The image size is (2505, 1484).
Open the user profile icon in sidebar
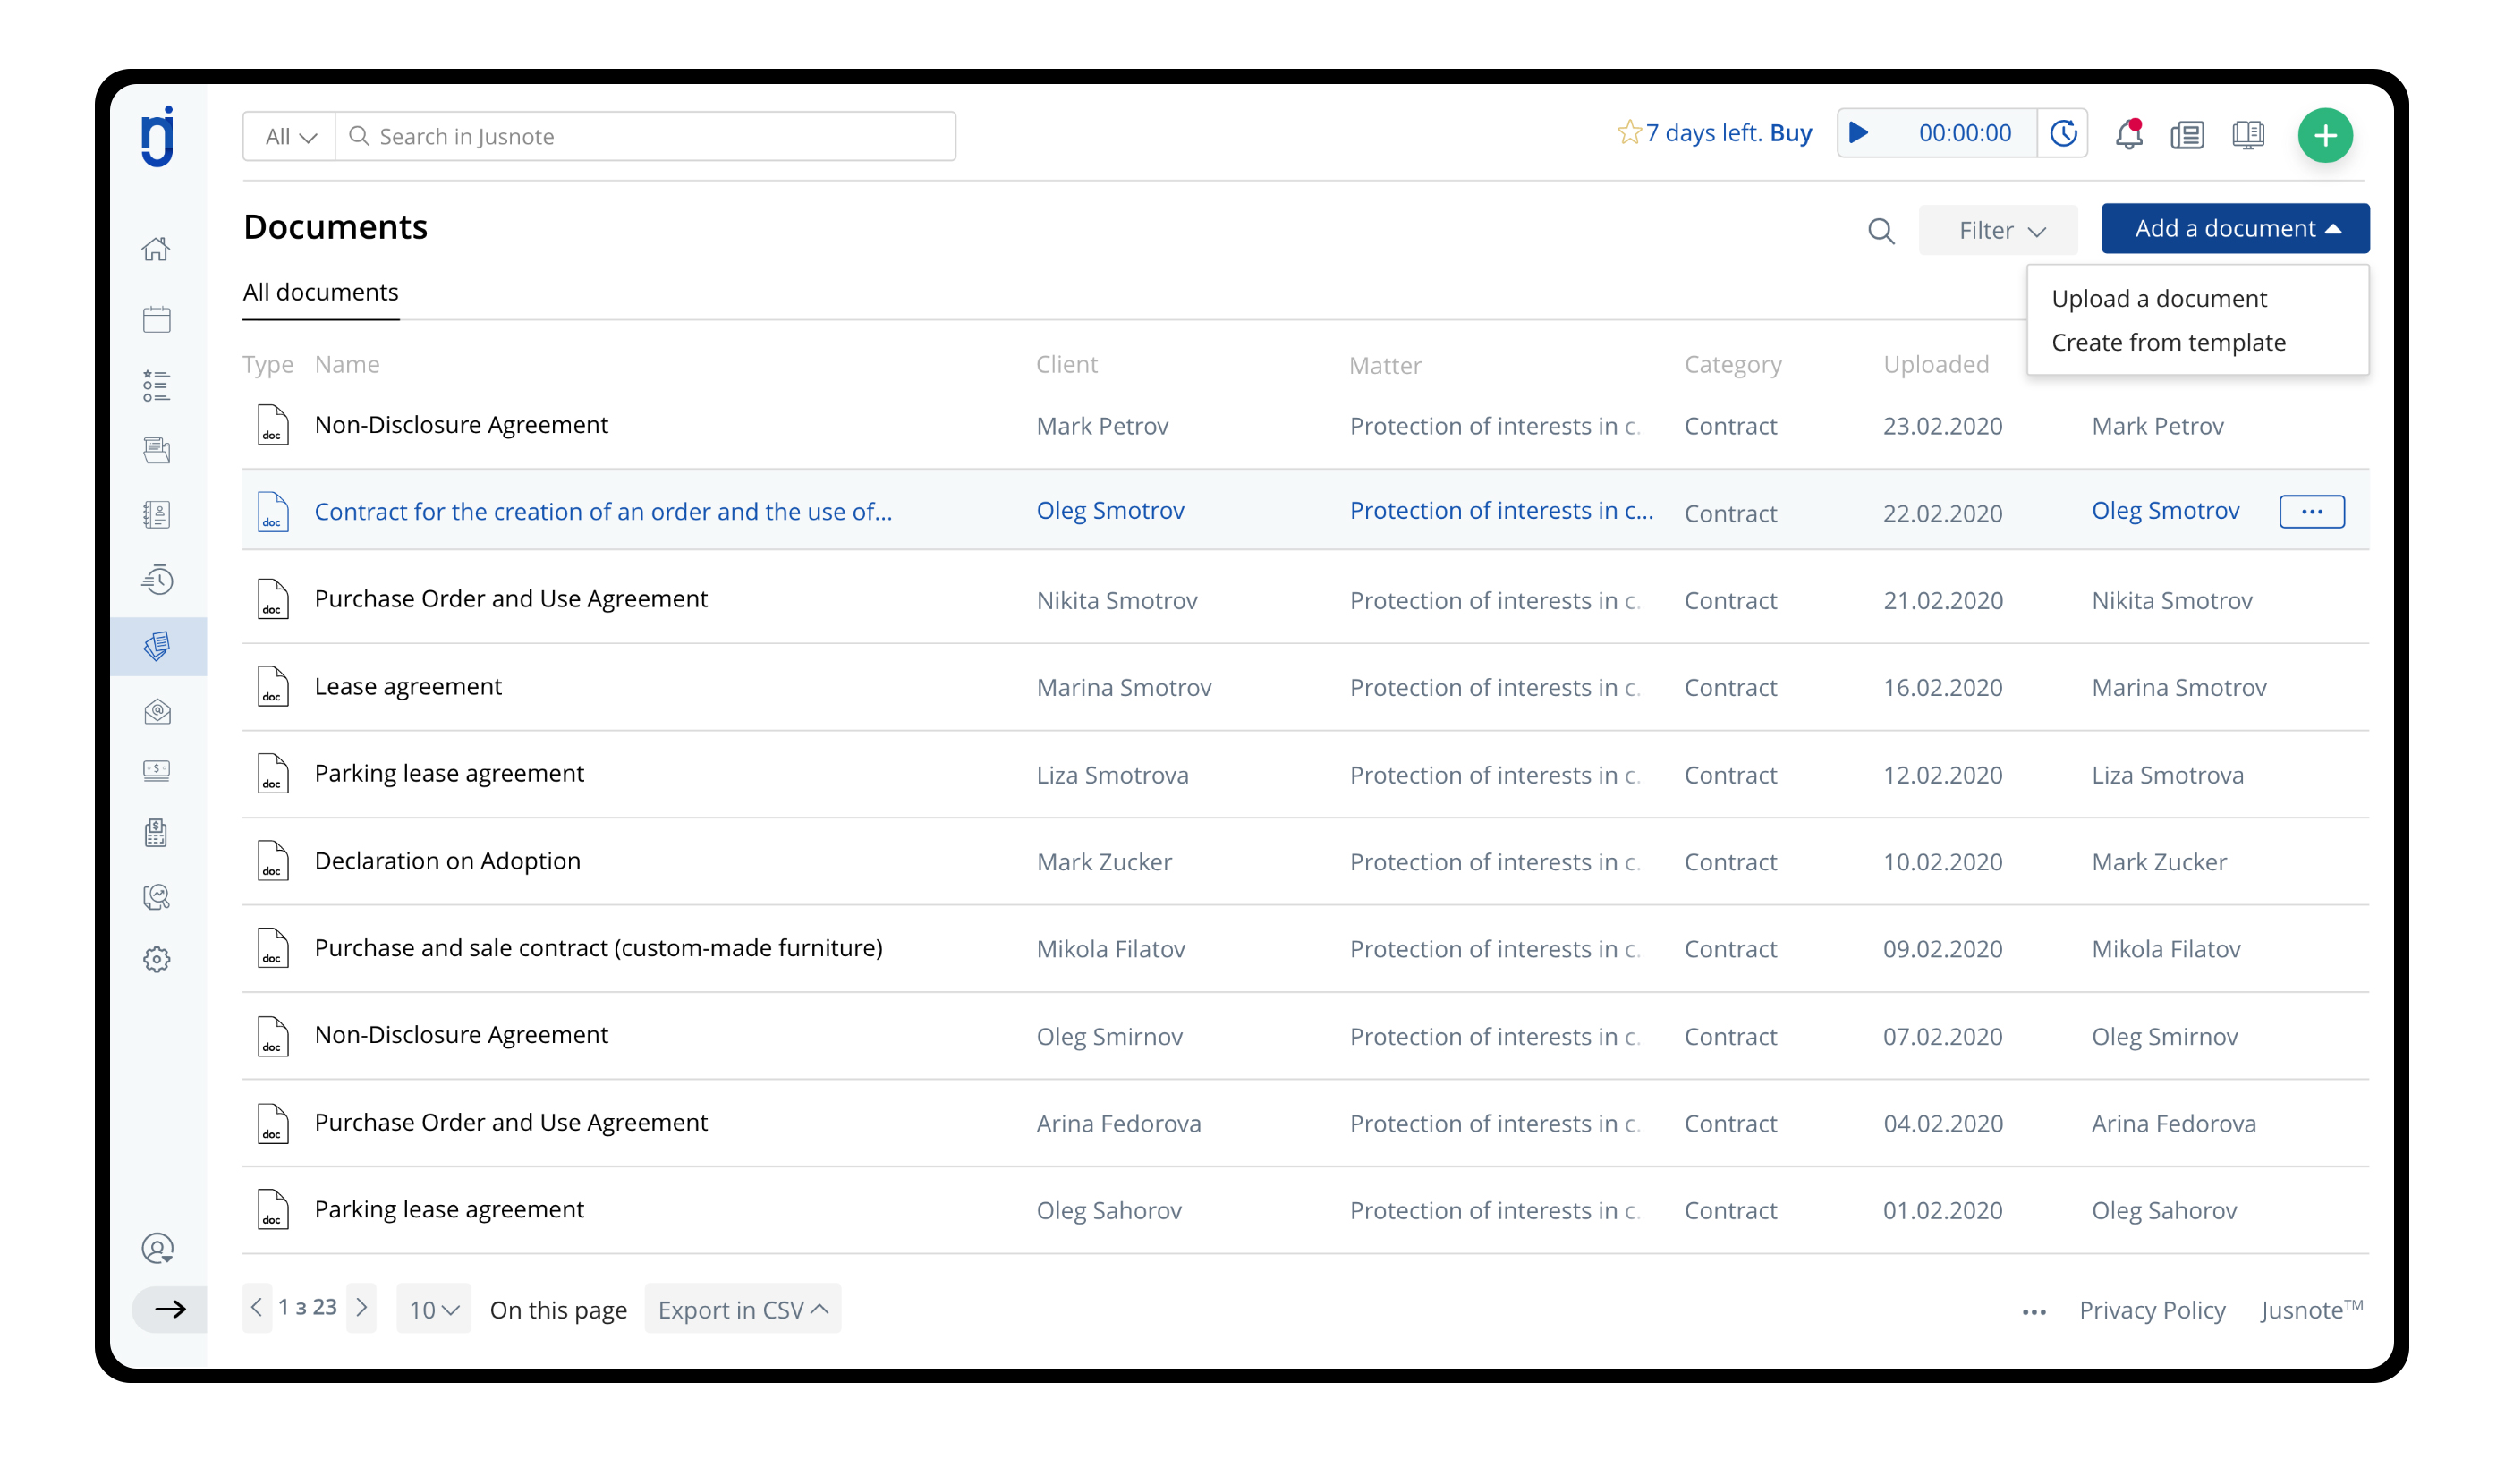(157, 1249)
